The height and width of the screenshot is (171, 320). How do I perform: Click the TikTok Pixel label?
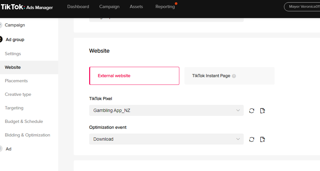[101, 99]
